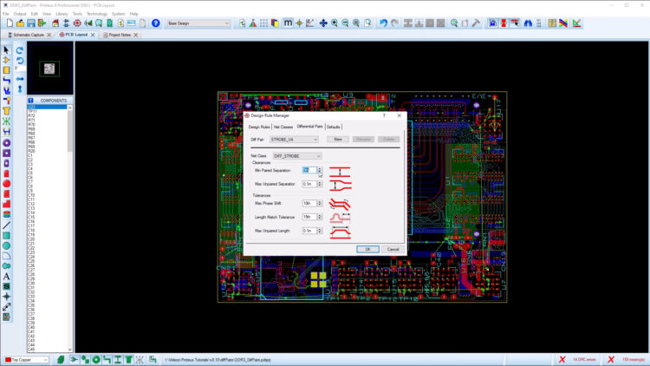Click the Zoom In magnifier icon

[335, 23]
